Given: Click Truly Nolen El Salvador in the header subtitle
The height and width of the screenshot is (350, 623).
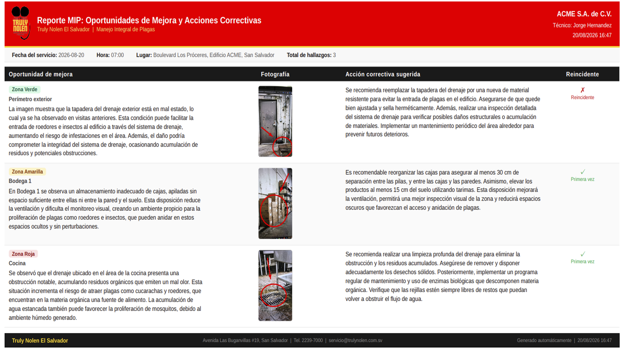Looking at the screenshot, I should pyautogui.click(x=63, y=30).
